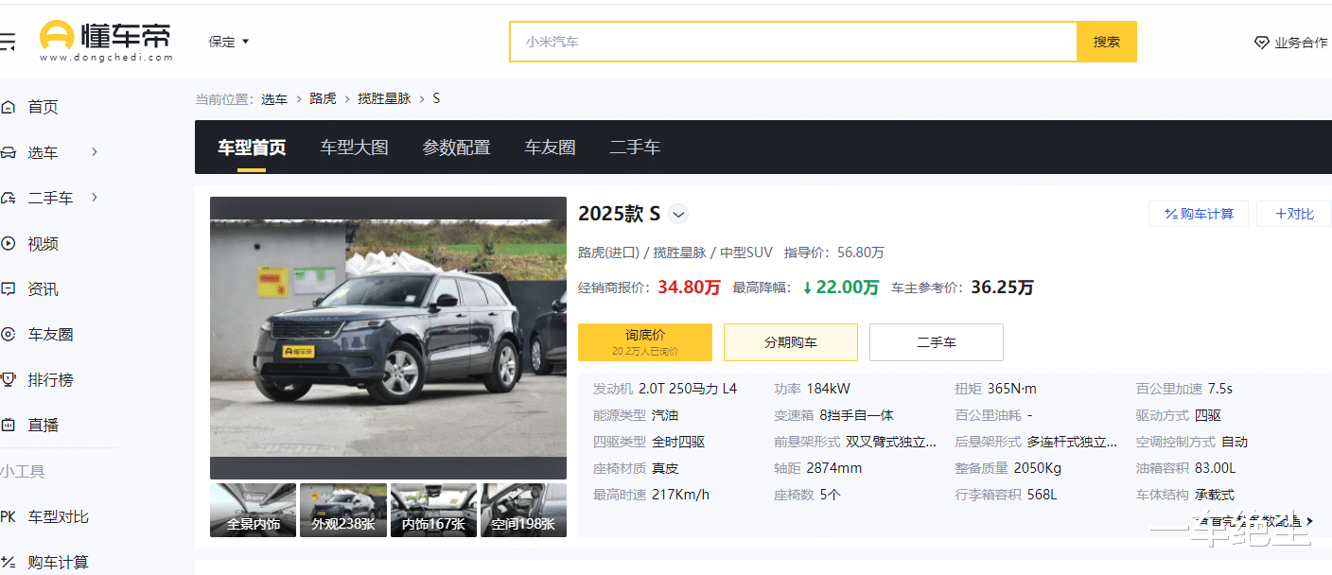The image size is (1332, 575).
Task: Click the 分期购车 button
Action: click(791, 342)
